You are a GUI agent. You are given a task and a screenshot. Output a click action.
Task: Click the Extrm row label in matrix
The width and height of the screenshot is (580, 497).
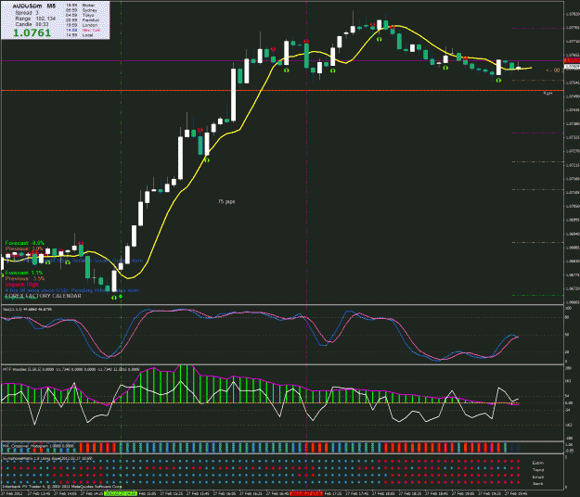click(538, 463)
